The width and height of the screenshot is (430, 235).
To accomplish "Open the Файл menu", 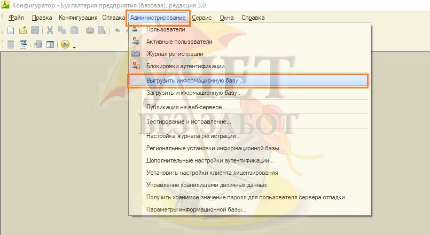I will click(16, 18).
